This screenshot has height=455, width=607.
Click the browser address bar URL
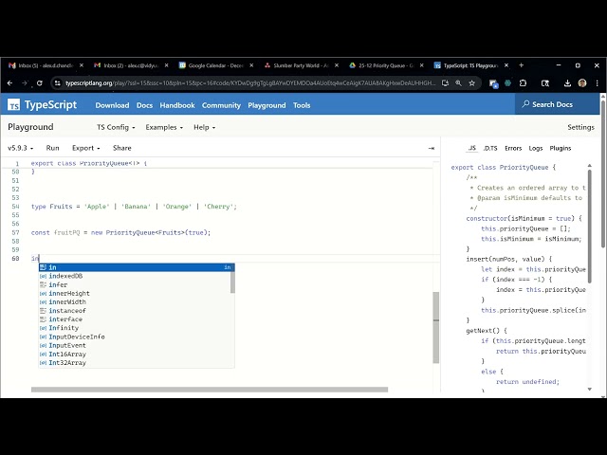[x=250, y=83]
